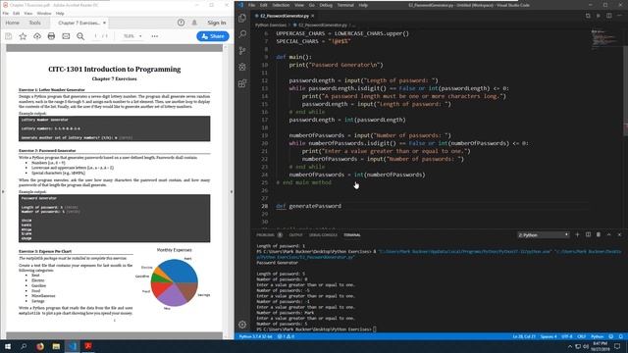Kill the terminal with the trash icon
The height and width of the screenshot is (353, 628).
point(599,234)
